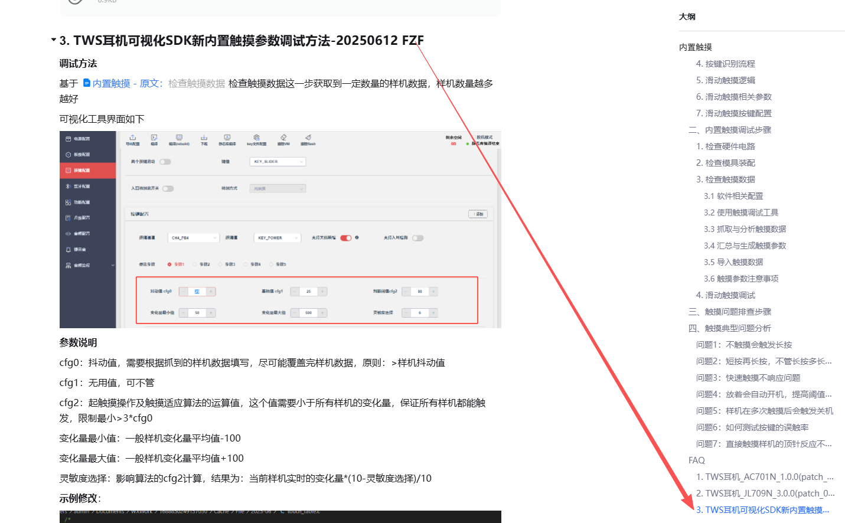
Task: Open outline 问题6：如何测试按键的误触率
Action: pos(752,427)
